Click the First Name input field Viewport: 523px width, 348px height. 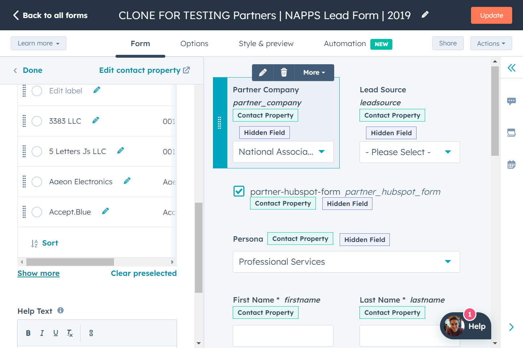(x=283, y=336)
